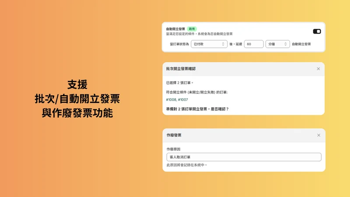Click the delay field showing 60
Viewport: 350px width, 197px height.
click(254, 44)
